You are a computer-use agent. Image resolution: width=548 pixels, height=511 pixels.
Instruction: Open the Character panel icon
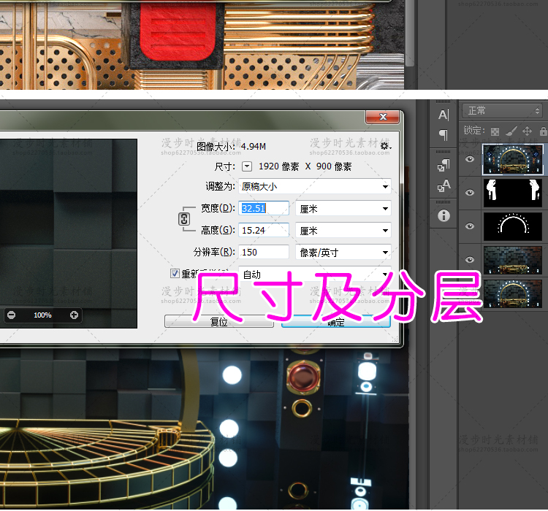pos(444,115)
